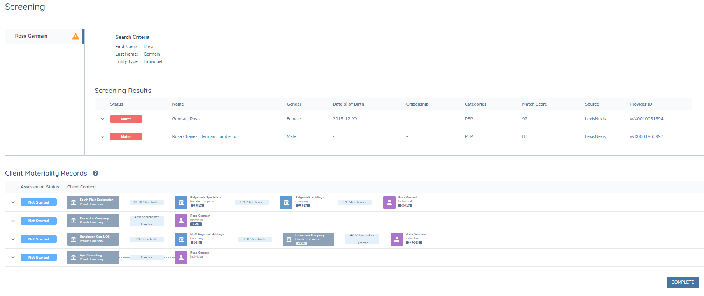Click the match score 92
The width and height of the screenshot is (704, 296).
(x=525, y=119)
